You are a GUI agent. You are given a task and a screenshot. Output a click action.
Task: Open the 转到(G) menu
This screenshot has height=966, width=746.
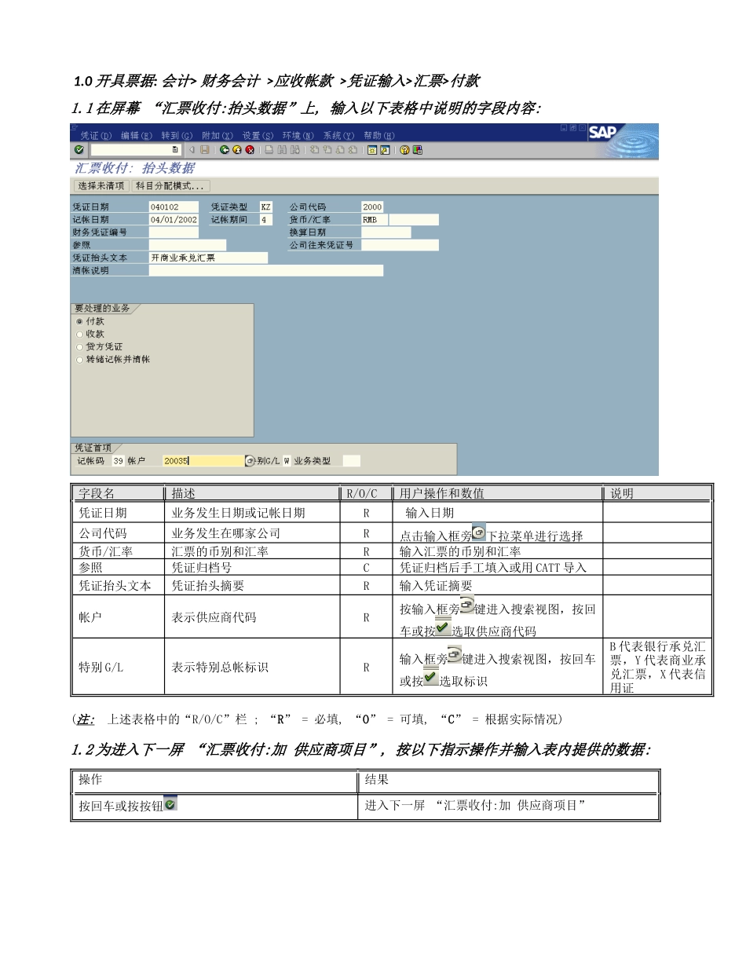pos(177,135)
